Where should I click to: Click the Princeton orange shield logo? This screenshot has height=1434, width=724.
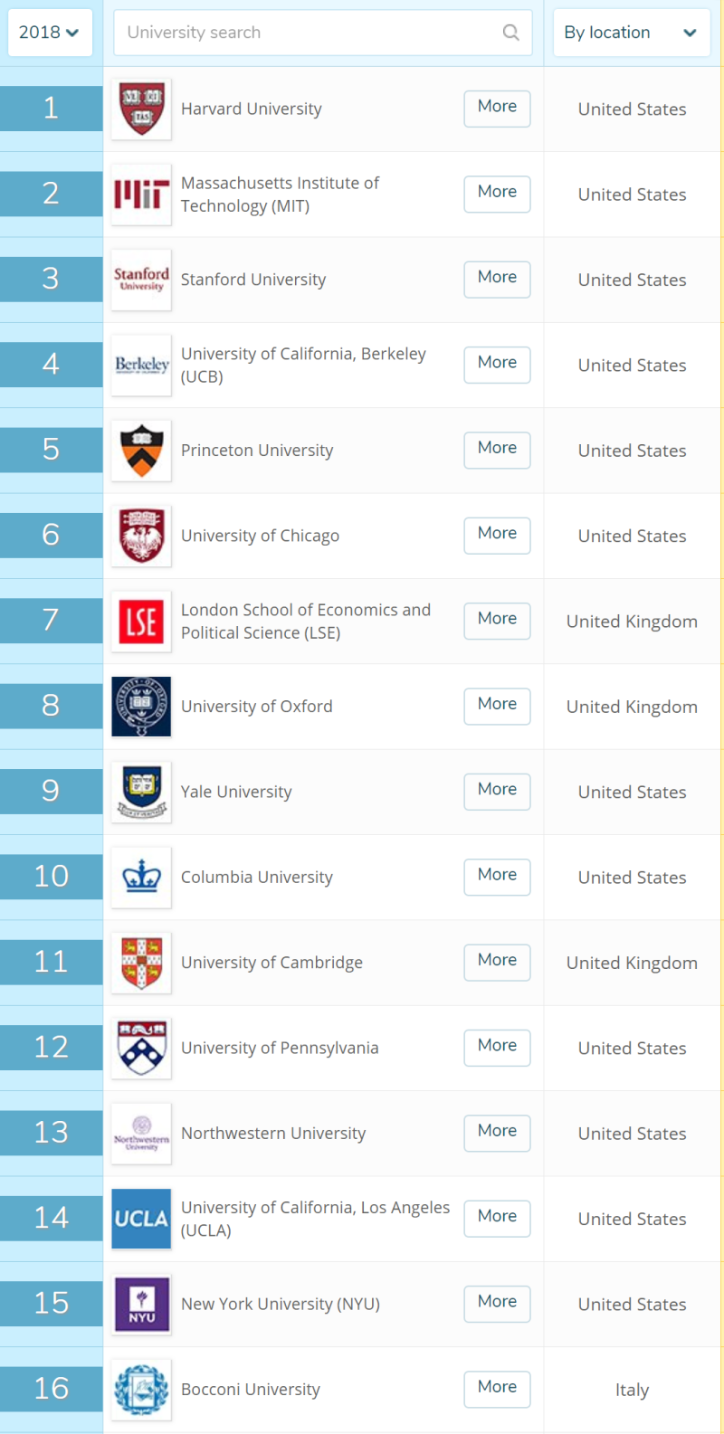(x=141, y=451)
